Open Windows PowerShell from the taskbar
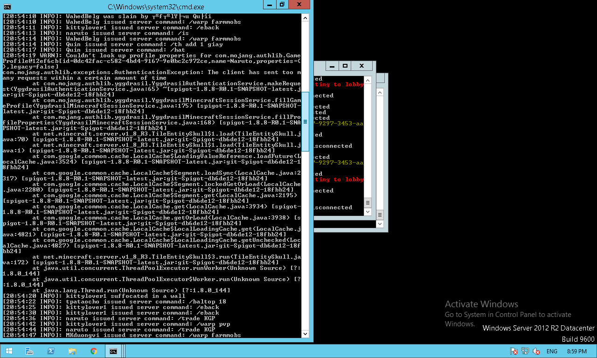597x358 pixels. pos(51,351)
